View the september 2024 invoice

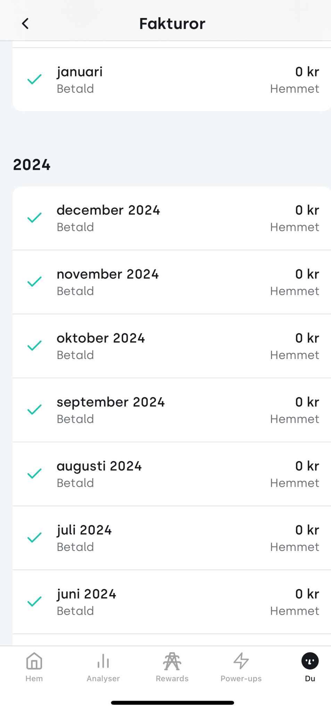tap(172, 410)
